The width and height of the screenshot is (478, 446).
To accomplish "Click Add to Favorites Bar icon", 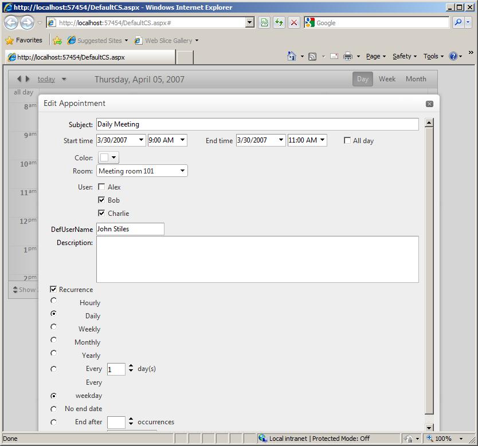I will [x=57, y=40].
